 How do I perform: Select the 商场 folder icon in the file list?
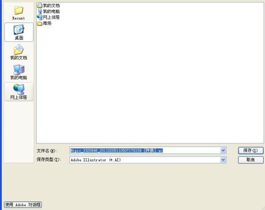coord(40,23)
